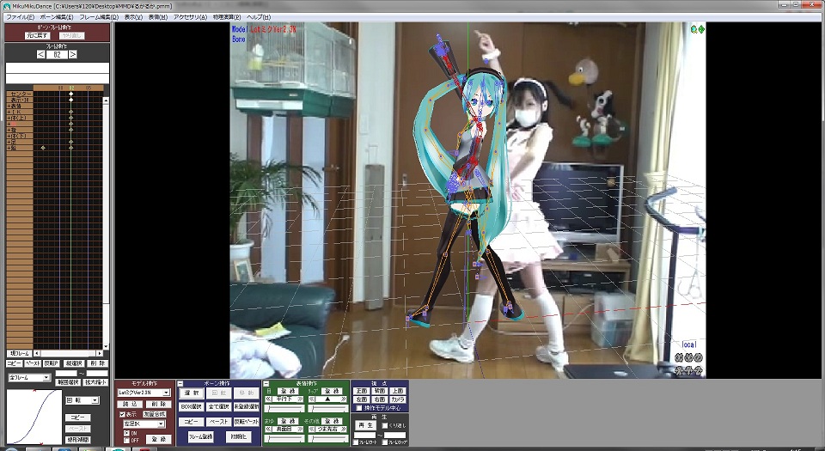Click the カメラ view button

[x=398, y=399]
